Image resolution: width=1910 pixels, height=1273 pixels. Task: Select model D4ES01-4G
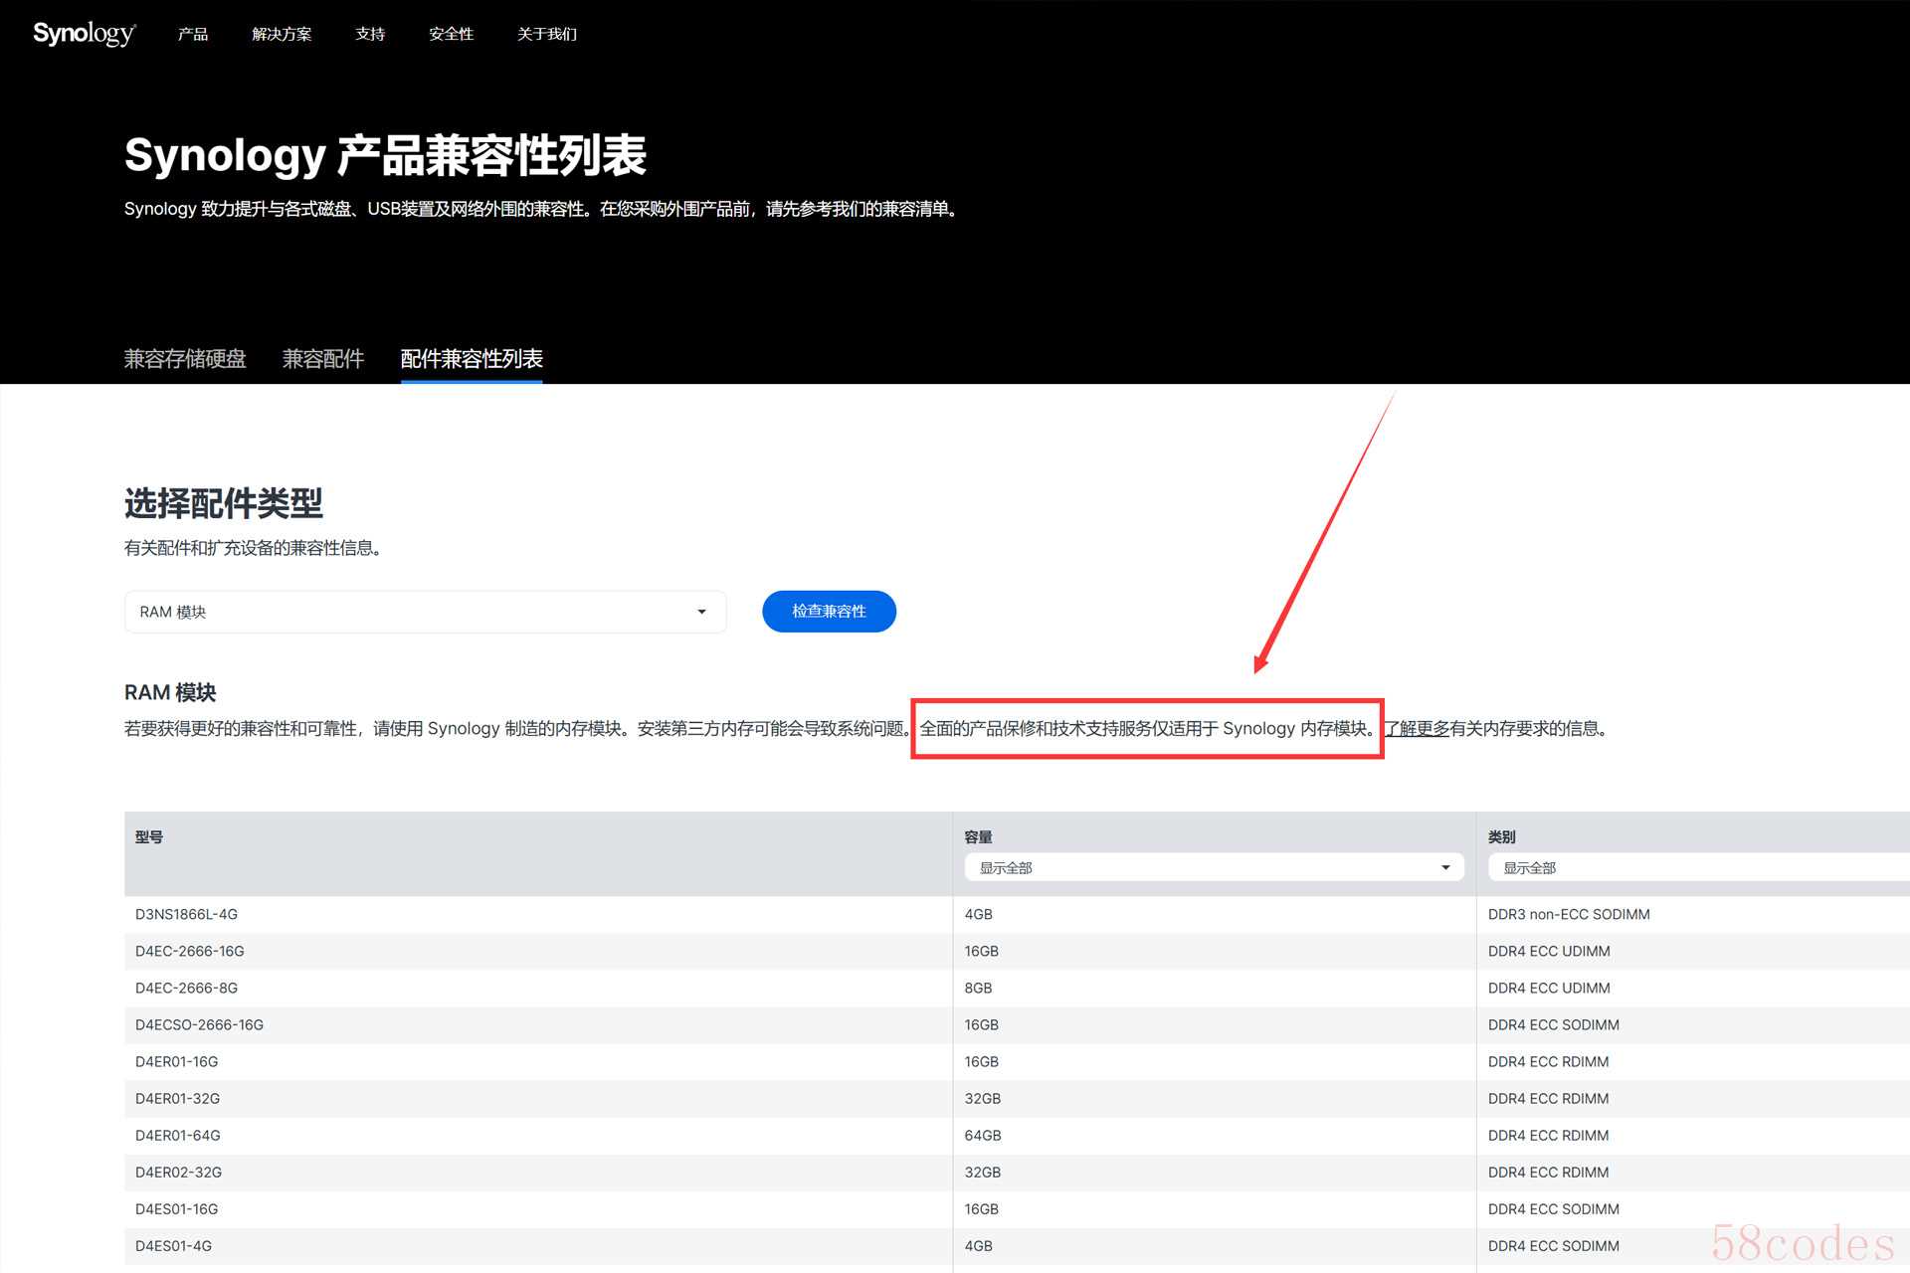(x=173, y=1245)
